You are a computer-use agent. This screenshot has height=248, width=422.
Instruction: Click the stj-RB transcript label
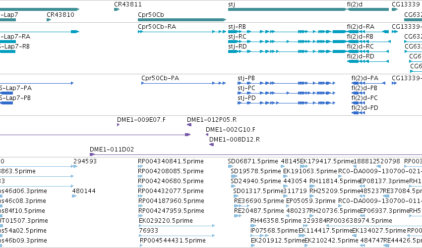[237, 27]
